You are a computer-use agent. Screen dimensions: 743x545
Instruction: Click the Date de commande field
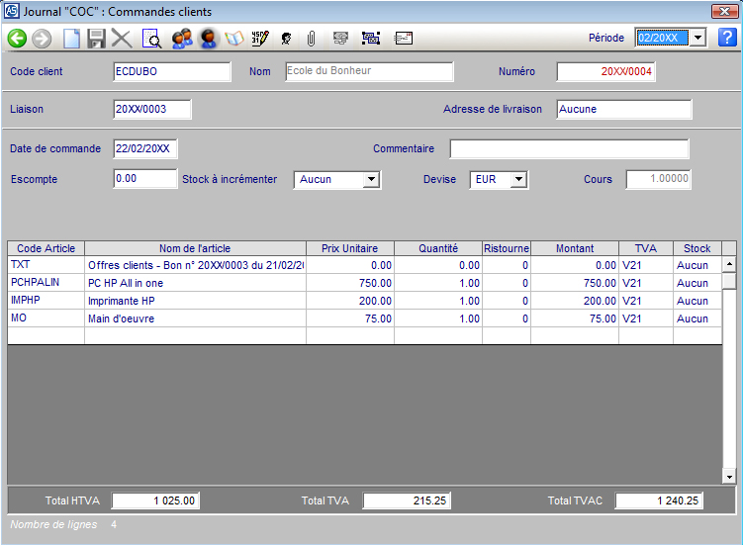coord(145,149)
